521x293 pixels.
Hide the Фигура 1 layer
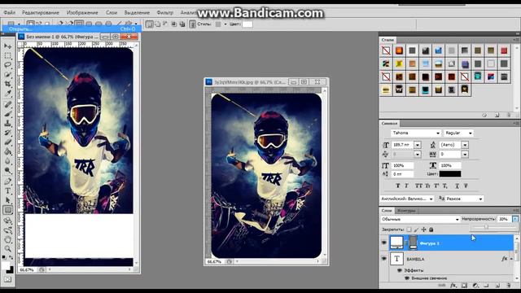coord(384,243)
